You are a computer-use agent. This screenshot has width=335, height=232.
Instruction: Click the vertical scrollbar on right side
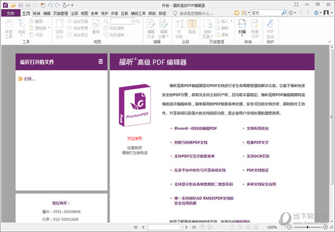tap(332, 117)
